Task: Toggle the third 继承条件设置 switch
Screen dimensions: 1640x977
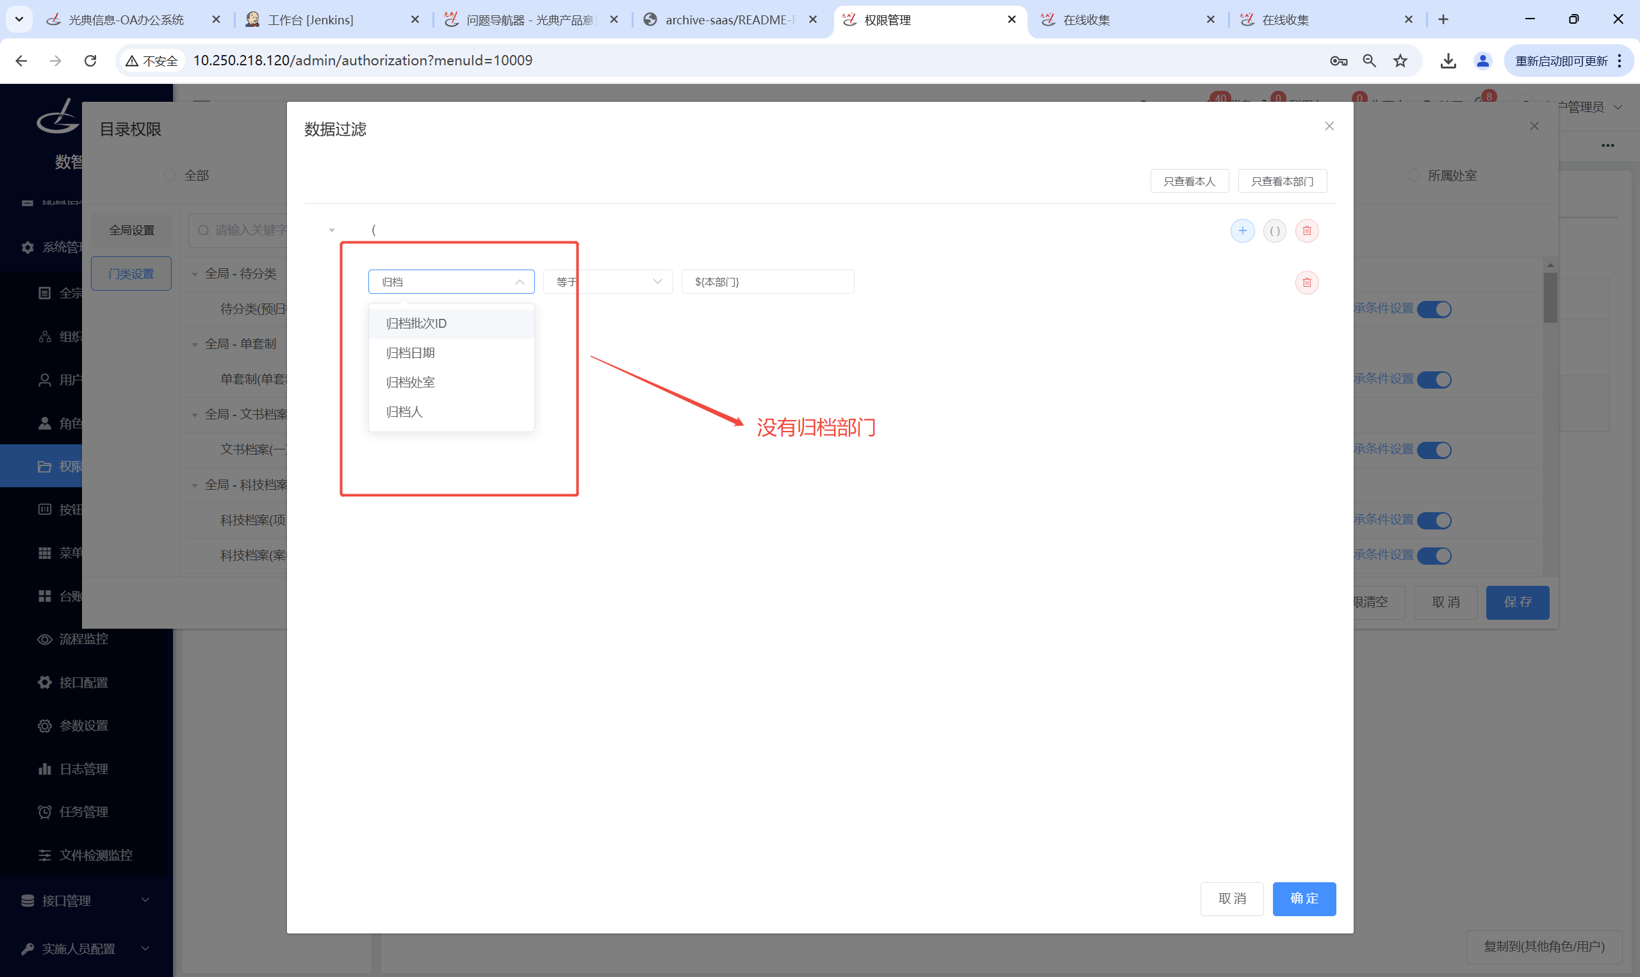Action: [x=1434, y=450]
